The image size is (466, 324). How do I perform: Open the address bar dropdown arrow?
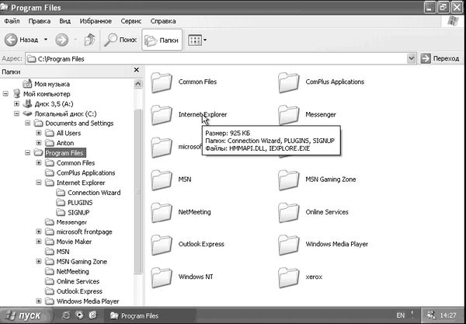coord(412,58)
